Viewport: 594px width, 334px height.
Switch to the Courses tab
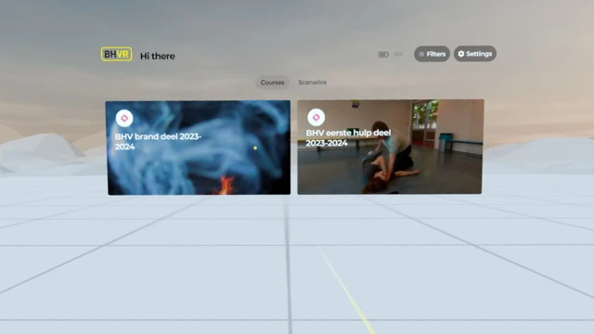(272, 83)
